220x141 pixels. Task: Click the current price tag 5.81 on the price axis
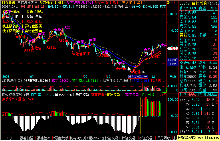coord(173,48)
